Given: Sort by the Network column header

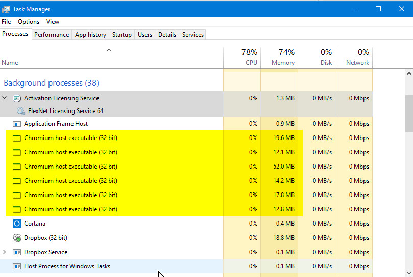Looking at the screenshot, I should pos(354,58).
